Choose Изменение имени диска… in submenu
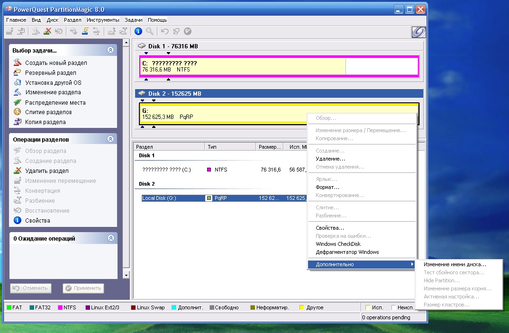The width and height of the screenshot is (509, 333). tap(459, 264)
